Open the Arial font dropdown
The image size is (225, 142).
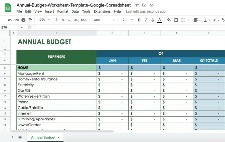click(x=105, y=20)
